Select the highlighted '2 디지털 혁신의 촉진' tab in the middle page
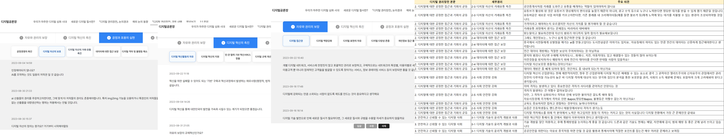 (x=235, y=43)
